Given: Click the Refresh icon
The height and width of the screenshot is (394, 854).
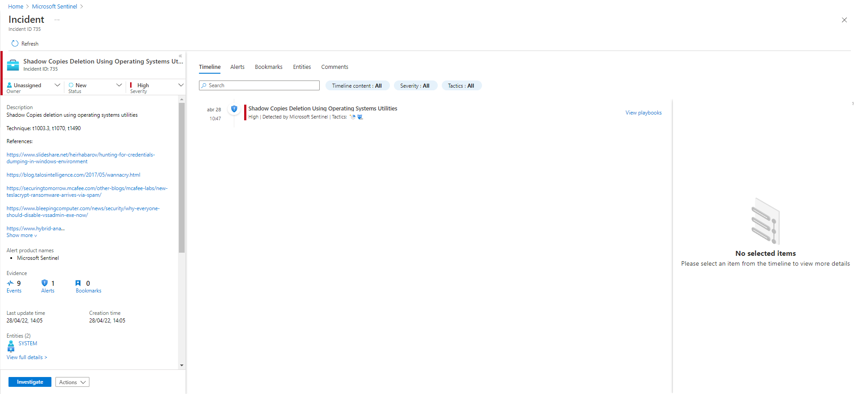Looking at the screenshot, I should coord(15,43).
